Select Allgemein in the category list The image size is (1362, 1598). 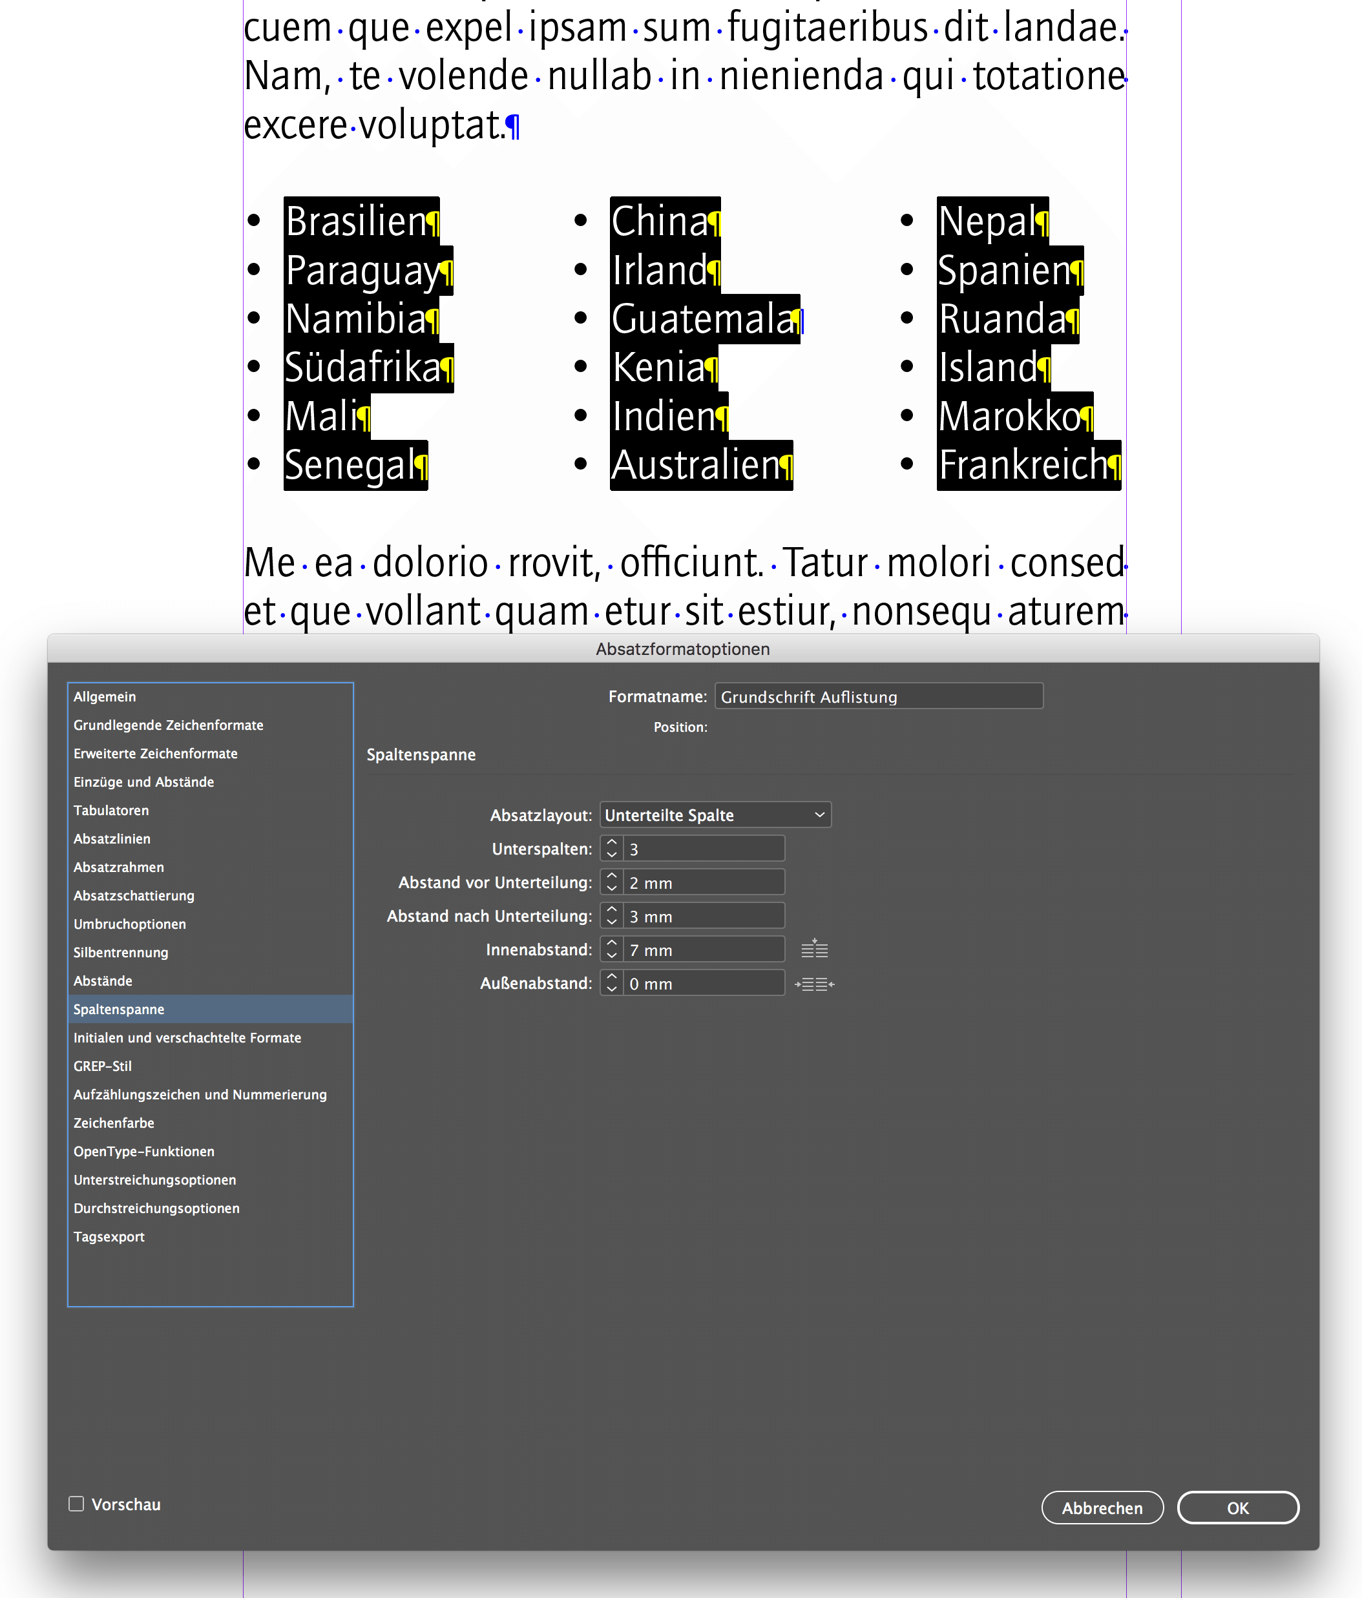pyautogui.click(x=105, y=696)
